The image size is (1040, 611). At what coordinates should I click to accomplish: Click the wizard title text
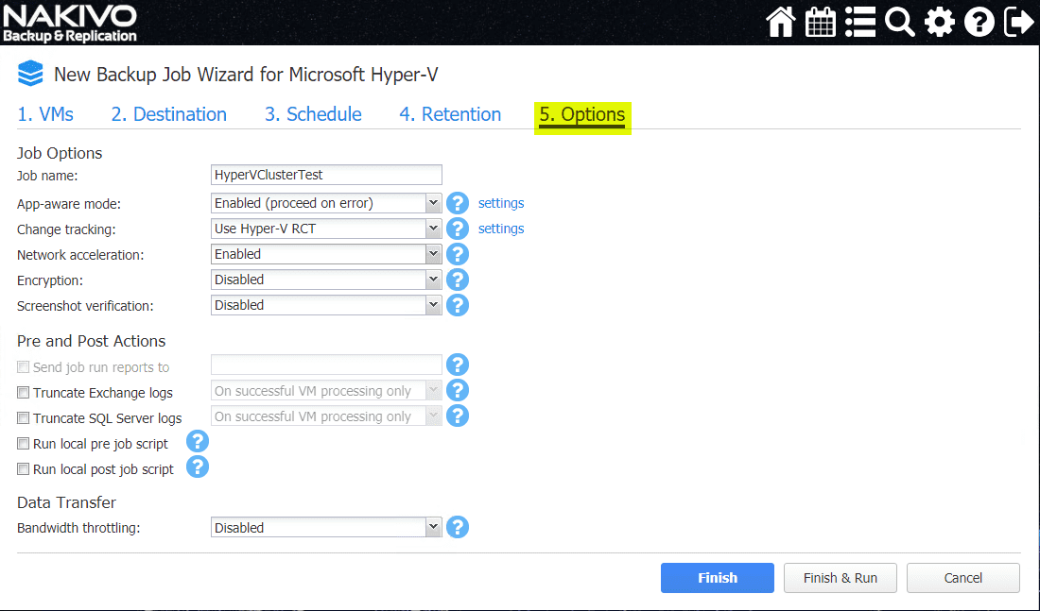point(246,75)
